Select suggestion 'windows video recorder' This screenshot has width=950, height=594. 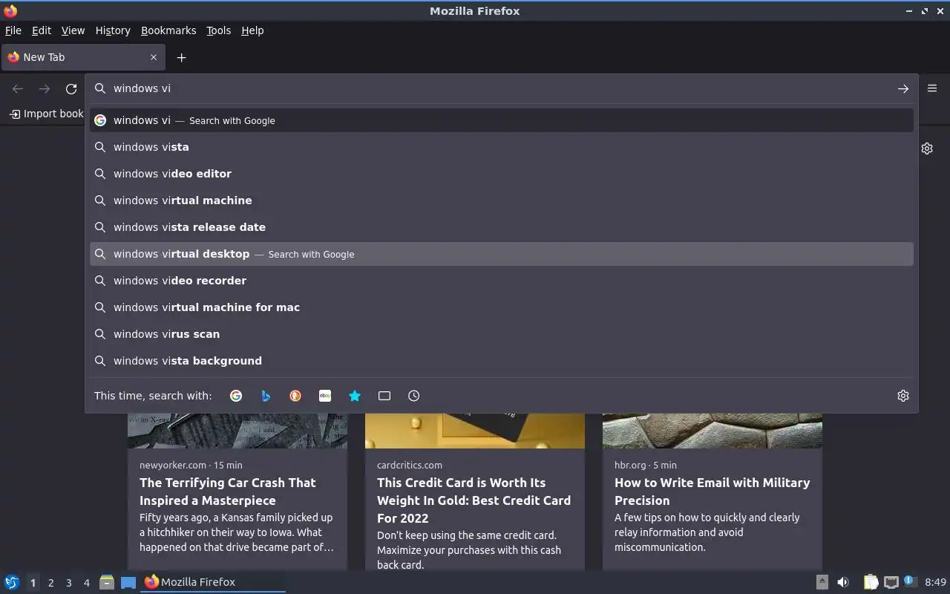coord(502,281)
